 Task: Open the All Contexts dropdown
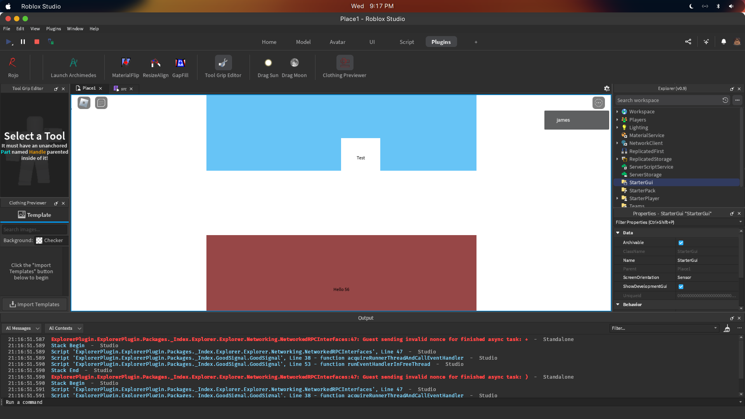click(x=64, y=328)
